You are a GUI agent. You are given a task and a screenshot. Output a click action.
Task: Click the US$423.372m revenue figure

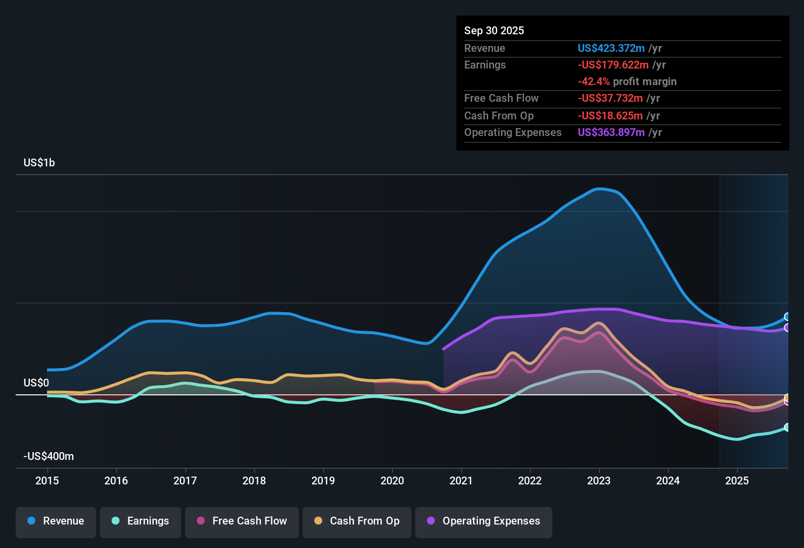[x=611, y=48]
